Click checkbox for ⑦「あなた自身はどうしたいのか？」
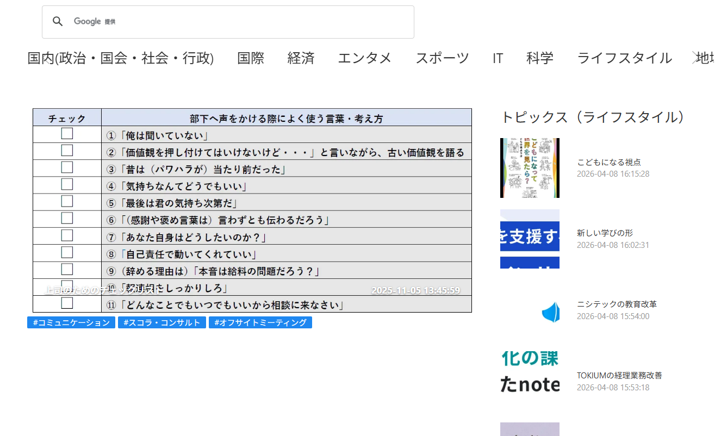Screen dimensions: 727x436 pyautogui.click(x=67, y=235)
